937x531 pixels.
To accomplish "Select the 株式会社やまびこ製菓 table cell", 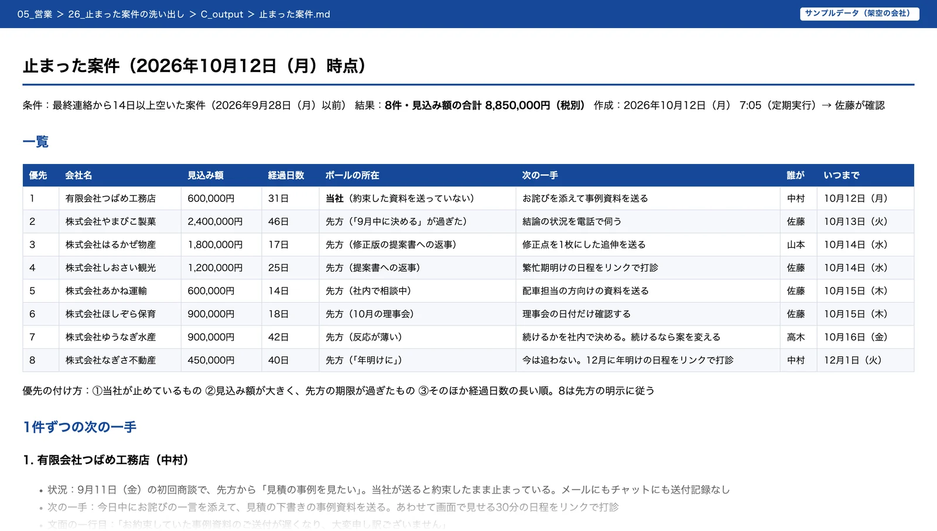I will (119, 221).
